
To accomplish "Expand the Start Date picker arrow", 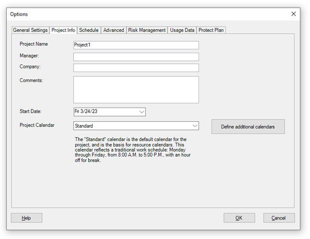I will (x=141, y=112).
